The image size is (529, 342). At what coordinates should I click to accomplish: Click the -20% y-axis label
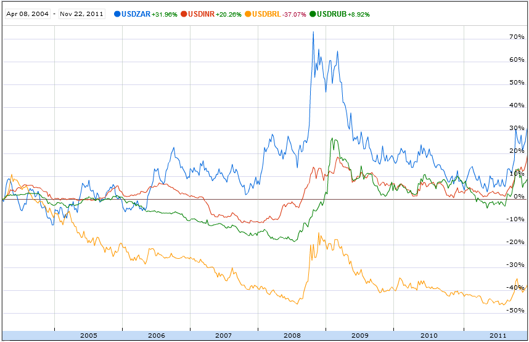[515, 242]
